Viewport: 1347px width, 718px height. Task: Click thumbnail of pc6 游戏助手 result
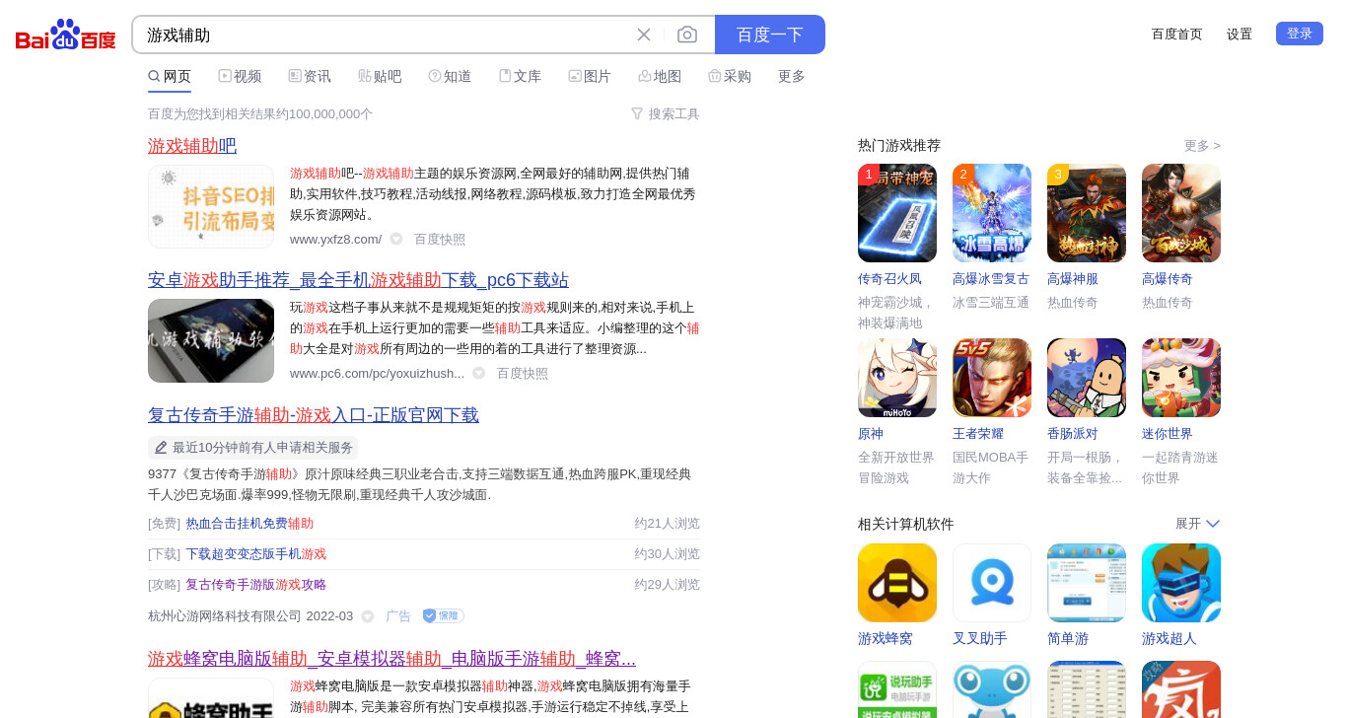[211, 340]
